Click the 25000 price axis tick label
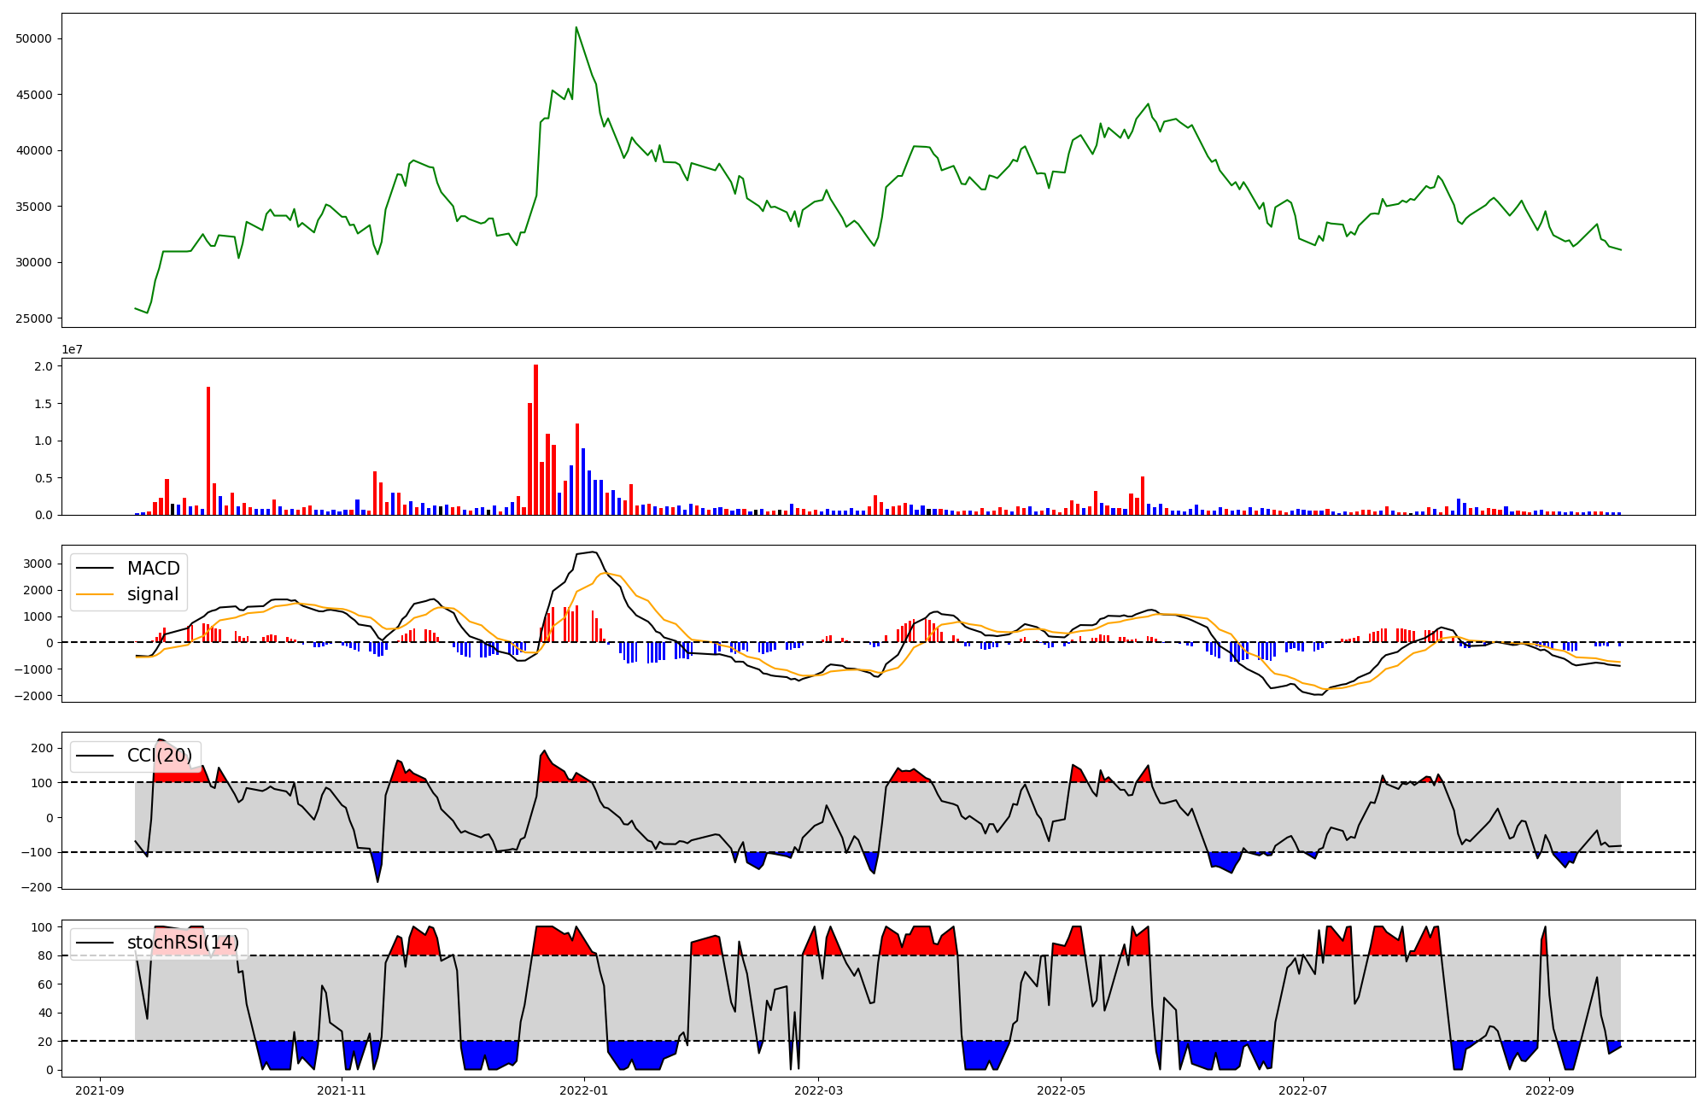This screenshot has height=1110, width=1708. tap(33, 318)
